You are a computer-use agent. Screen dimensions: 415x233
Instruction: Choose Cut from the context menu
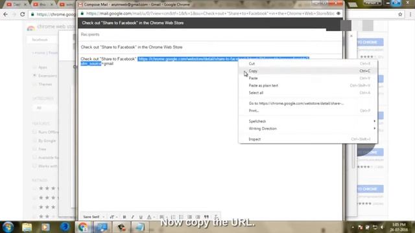(x=308, y=63)
